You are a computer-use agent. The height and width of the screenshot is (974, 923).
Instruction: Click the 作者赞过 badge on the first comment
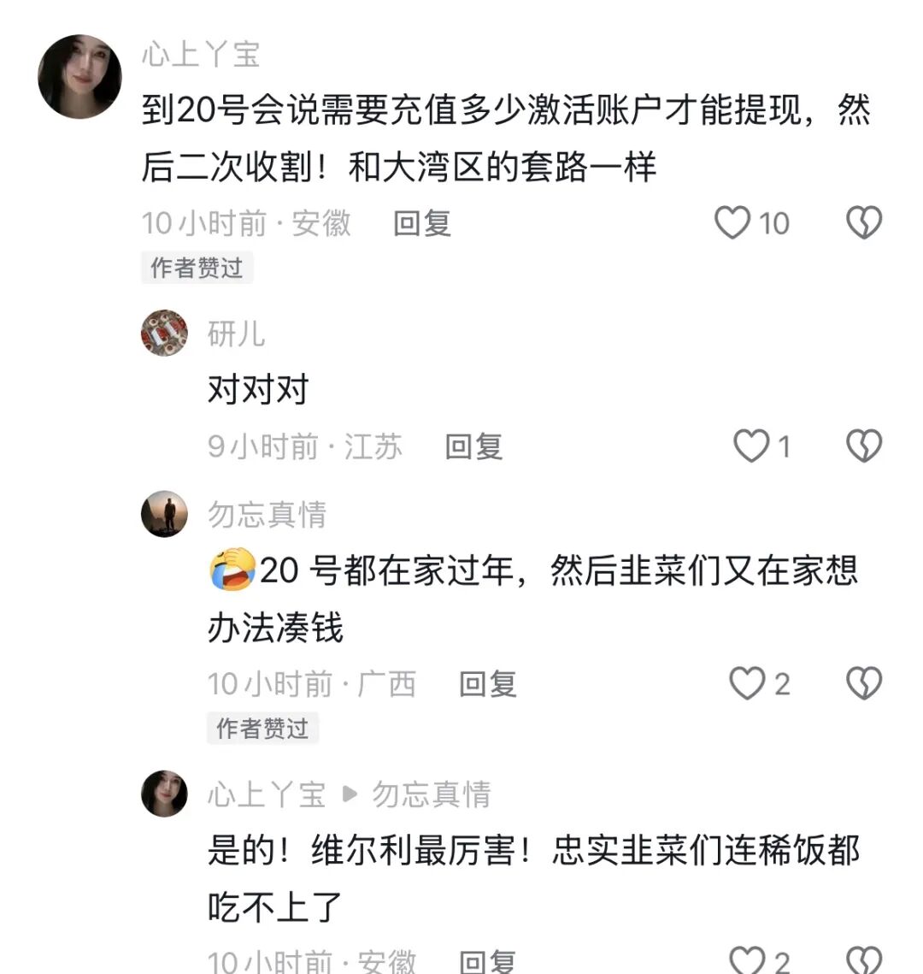[x=197, y=267]
